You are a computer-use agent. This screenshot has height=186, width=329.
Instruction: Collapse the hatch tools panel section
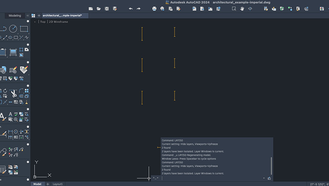pos(28,44)
